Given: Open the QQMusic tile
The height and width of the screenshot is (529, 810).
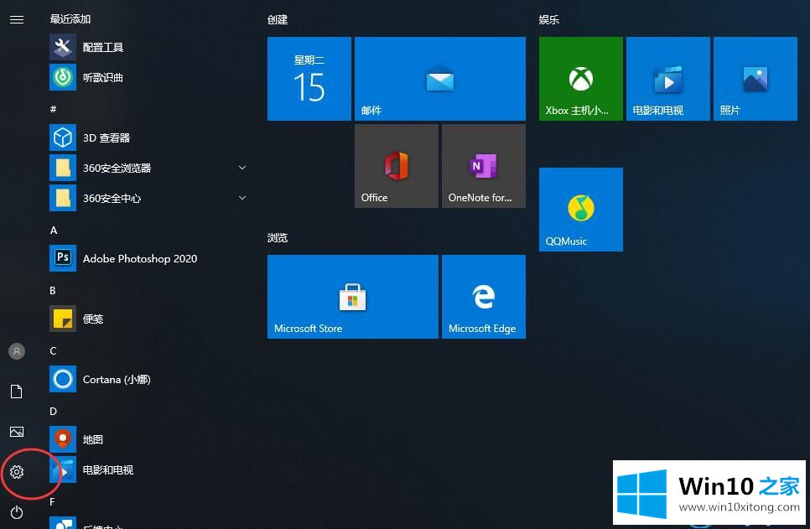Looking at the screenshot, I should click(x=580, y=210).
